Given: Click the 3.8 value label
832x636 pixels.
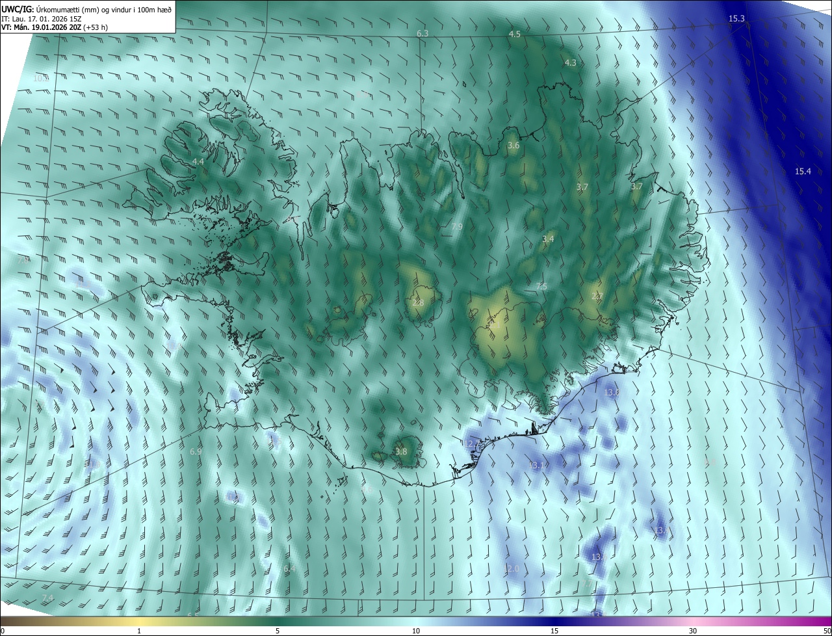Looking at the screenshot, I should click(x=401, y=451).
